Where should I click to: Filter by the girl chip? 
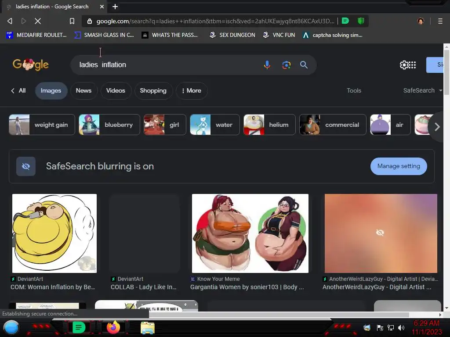[x=165, y=125]
